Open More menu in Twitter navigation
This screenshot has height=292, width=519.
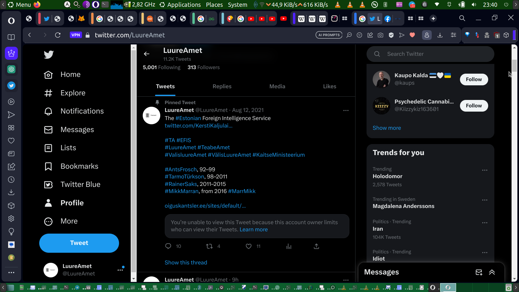(61, 221)
